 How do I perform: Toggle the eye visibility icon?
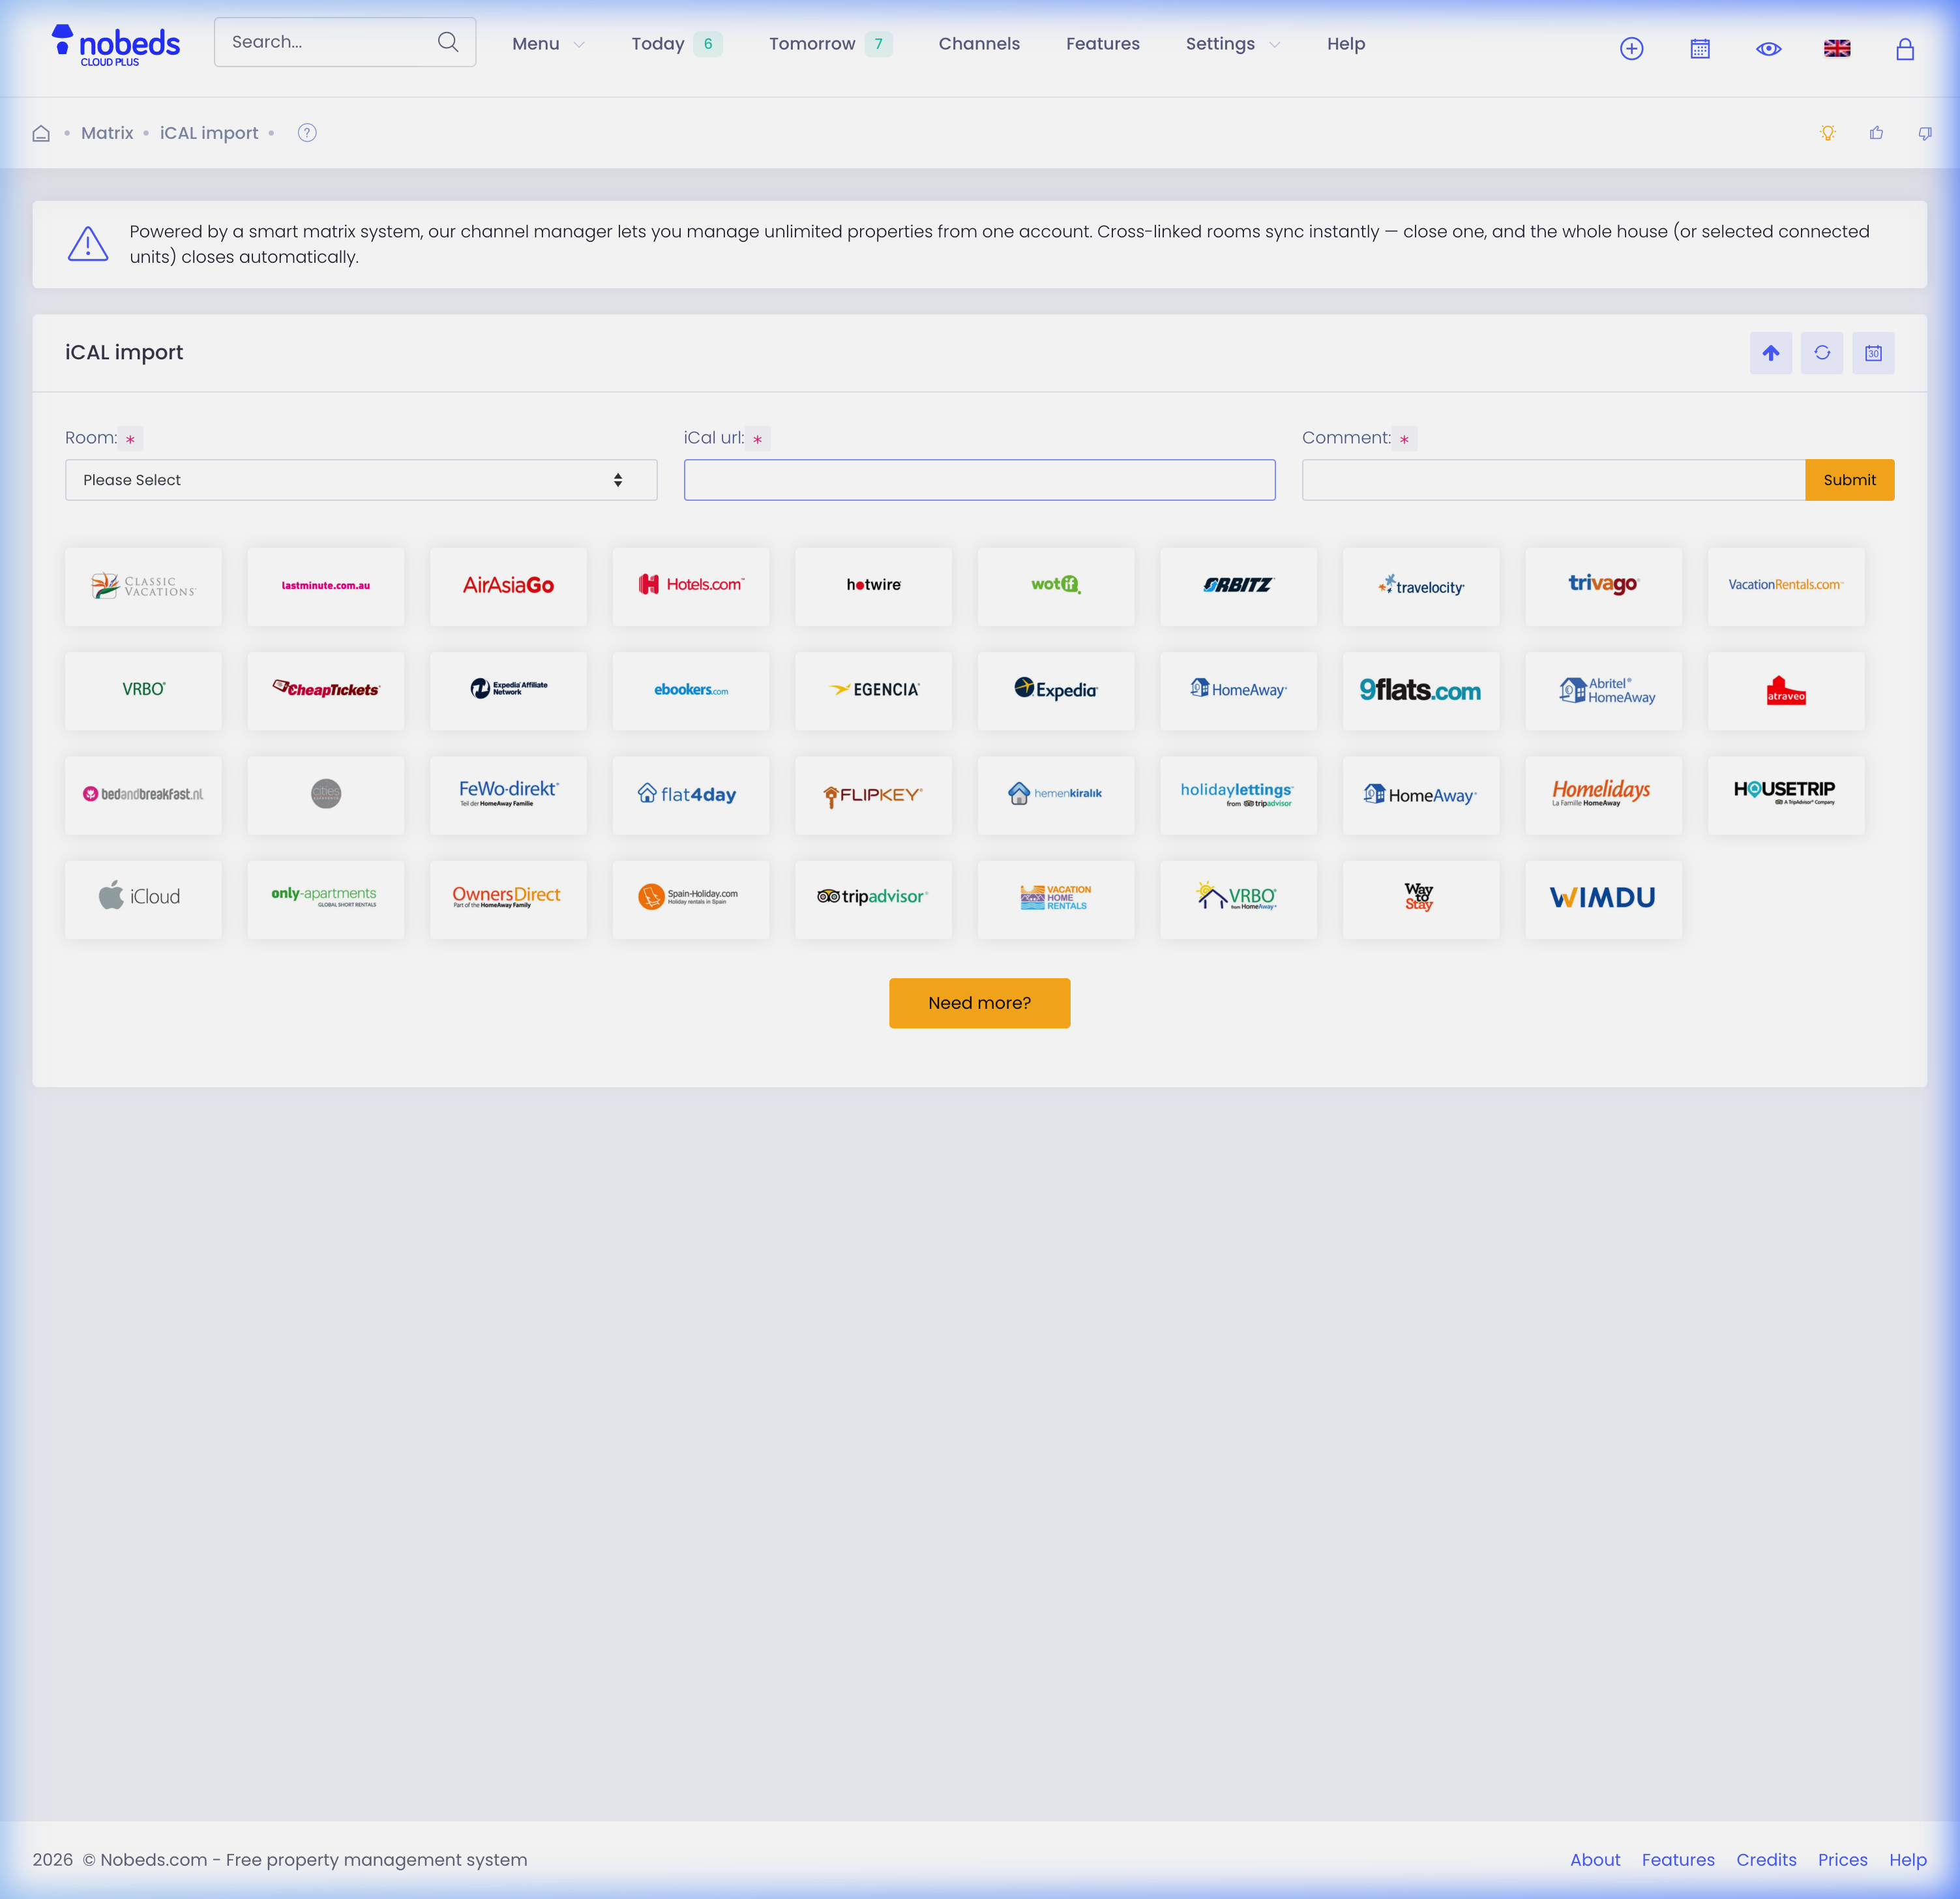click(1768, 48)
